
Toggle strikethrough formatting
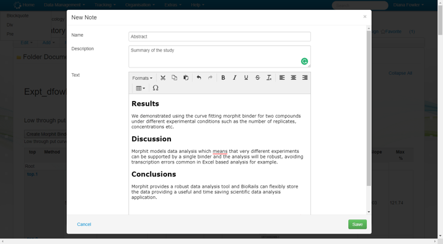257,77
